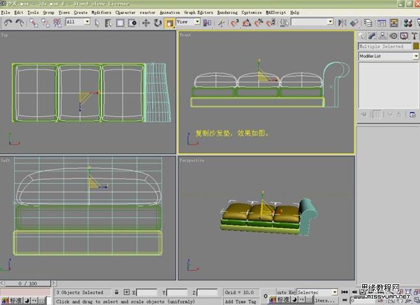
Task: Switch to the Create command panel tab
Action: pos(362,36)
